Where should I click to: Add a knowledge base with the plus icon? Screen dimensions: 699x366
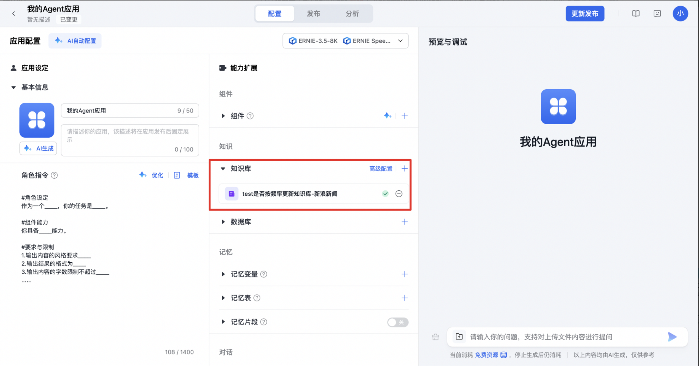405,169
